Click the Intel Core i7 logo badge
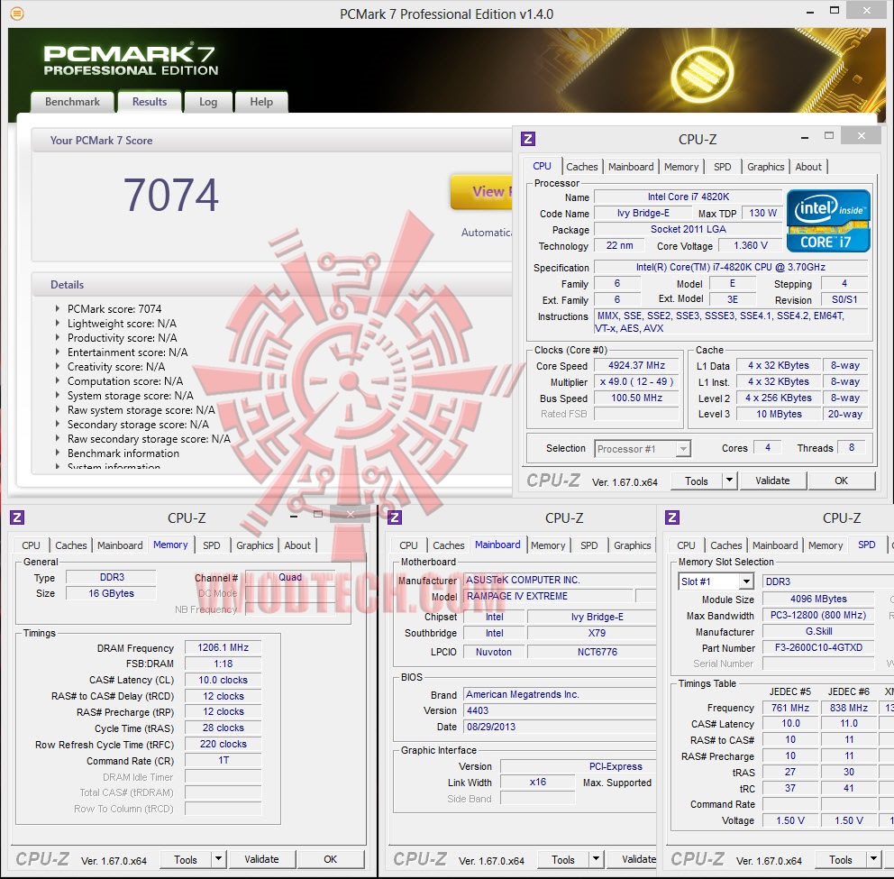 point(828,221)
